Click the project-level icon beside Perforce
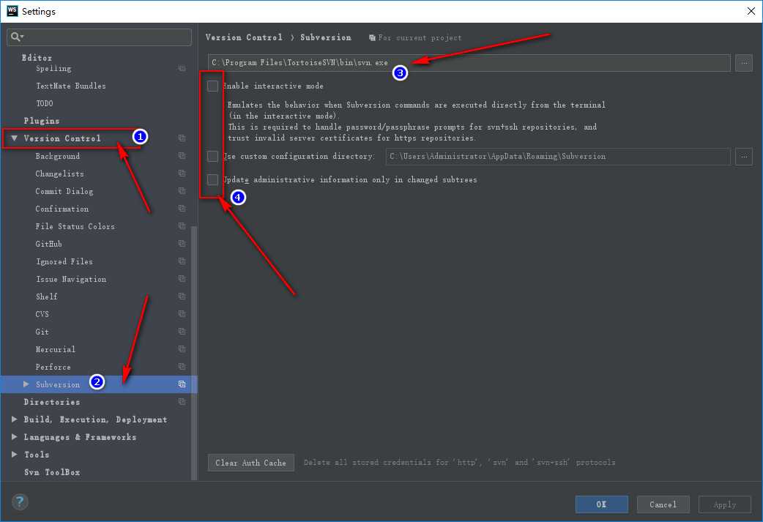Screen dimensions: 763x522 [182, 366]
